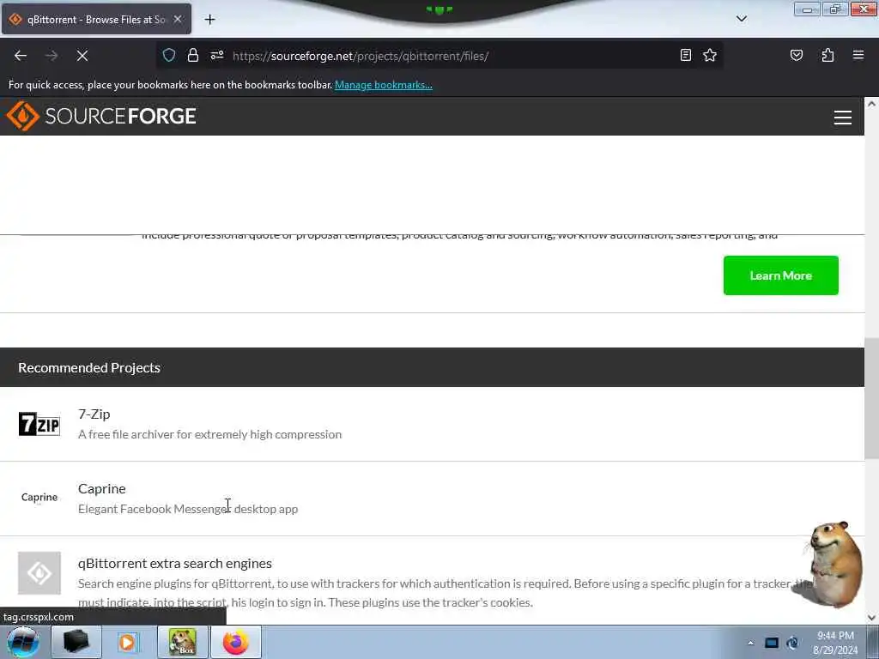The width and height of the screenshot is (879, 659).
Task: Click the page vertical scrollbar thumb
Action: pyautogui.click(x=871, y=398)
